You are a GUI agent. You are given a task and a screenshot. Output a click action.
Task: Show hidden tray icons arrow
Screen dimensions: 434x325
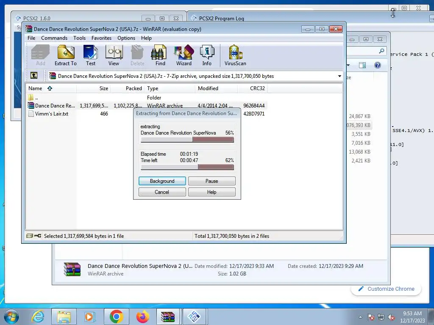coord(360,317)
